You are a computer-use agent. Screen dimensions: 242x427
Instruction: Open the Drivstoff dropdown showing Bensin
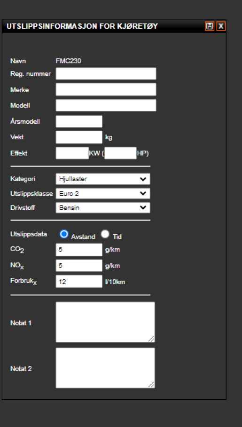103,208
